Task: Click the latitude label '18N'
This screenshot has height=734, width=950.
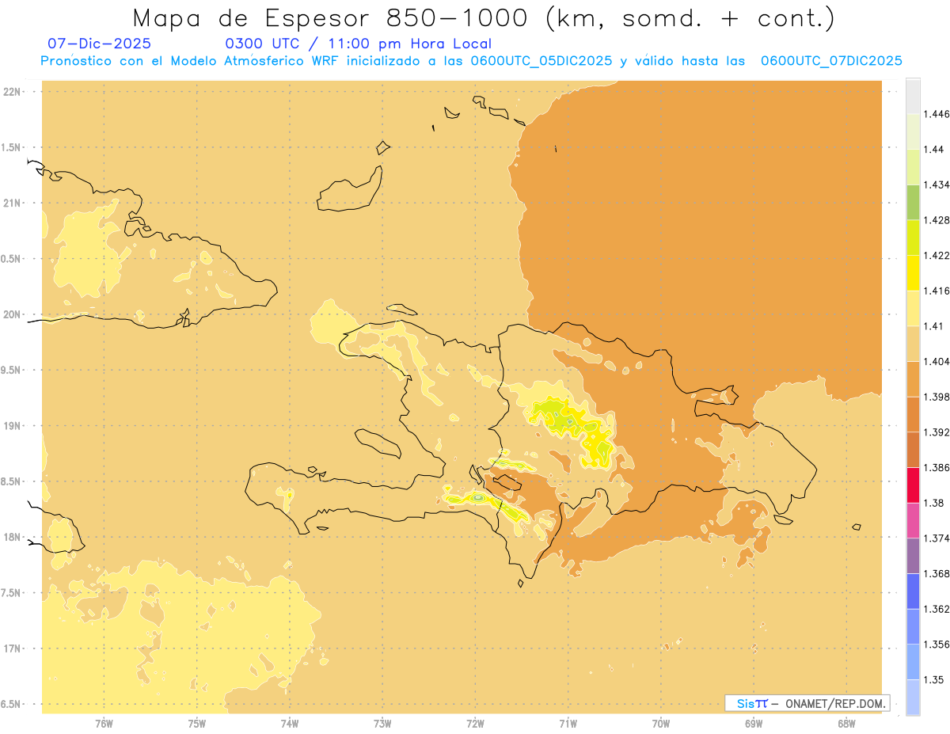Action: [12, 538]
